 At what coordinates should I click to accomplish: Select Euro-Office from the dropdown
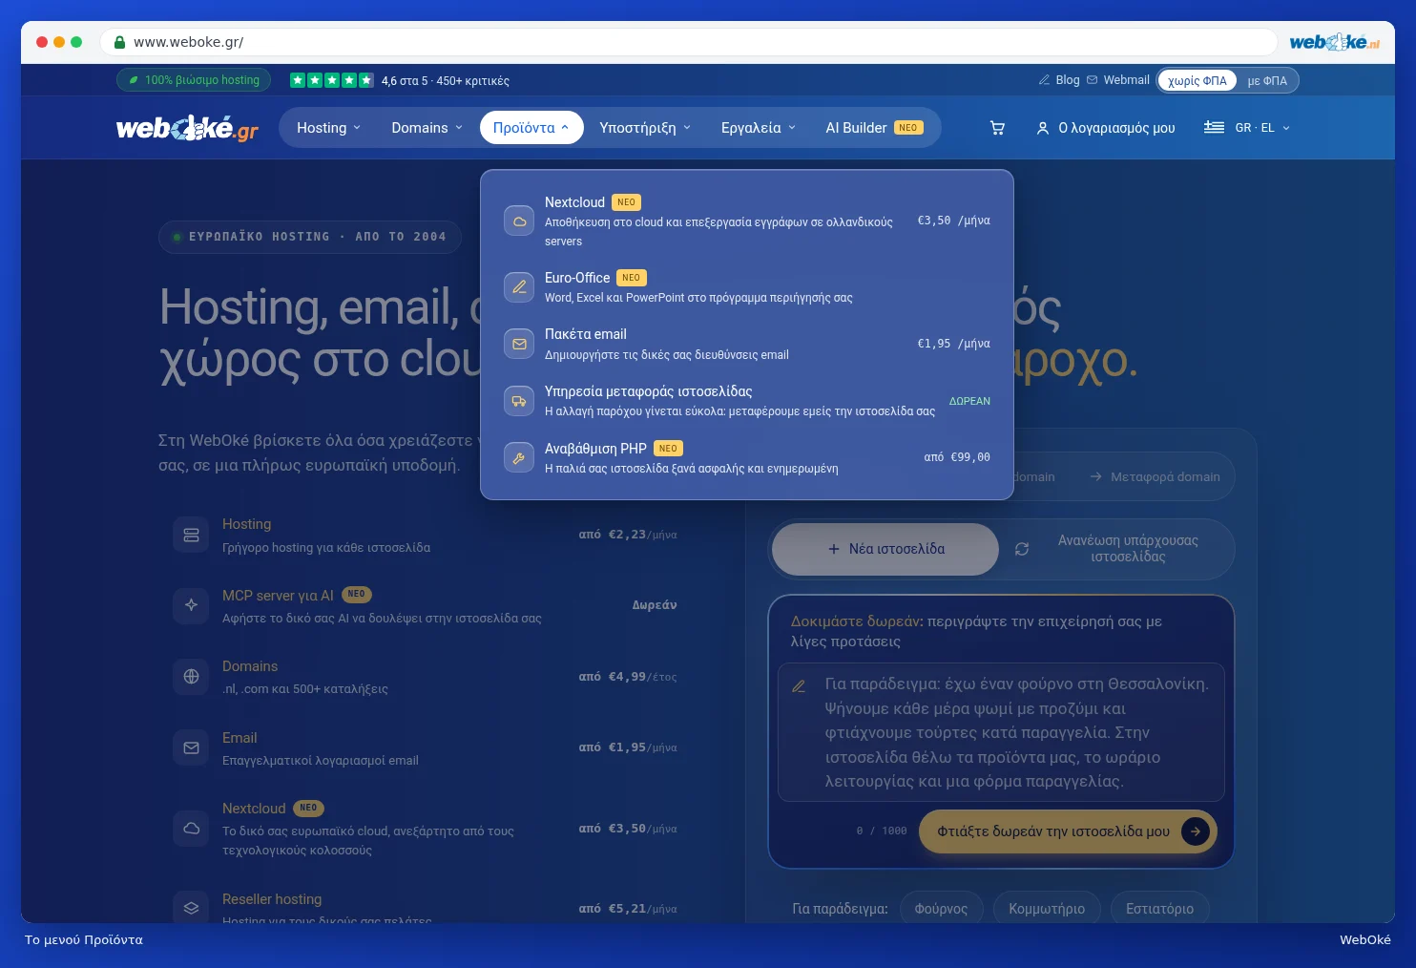pyautogui.click(x=746, y=286)
